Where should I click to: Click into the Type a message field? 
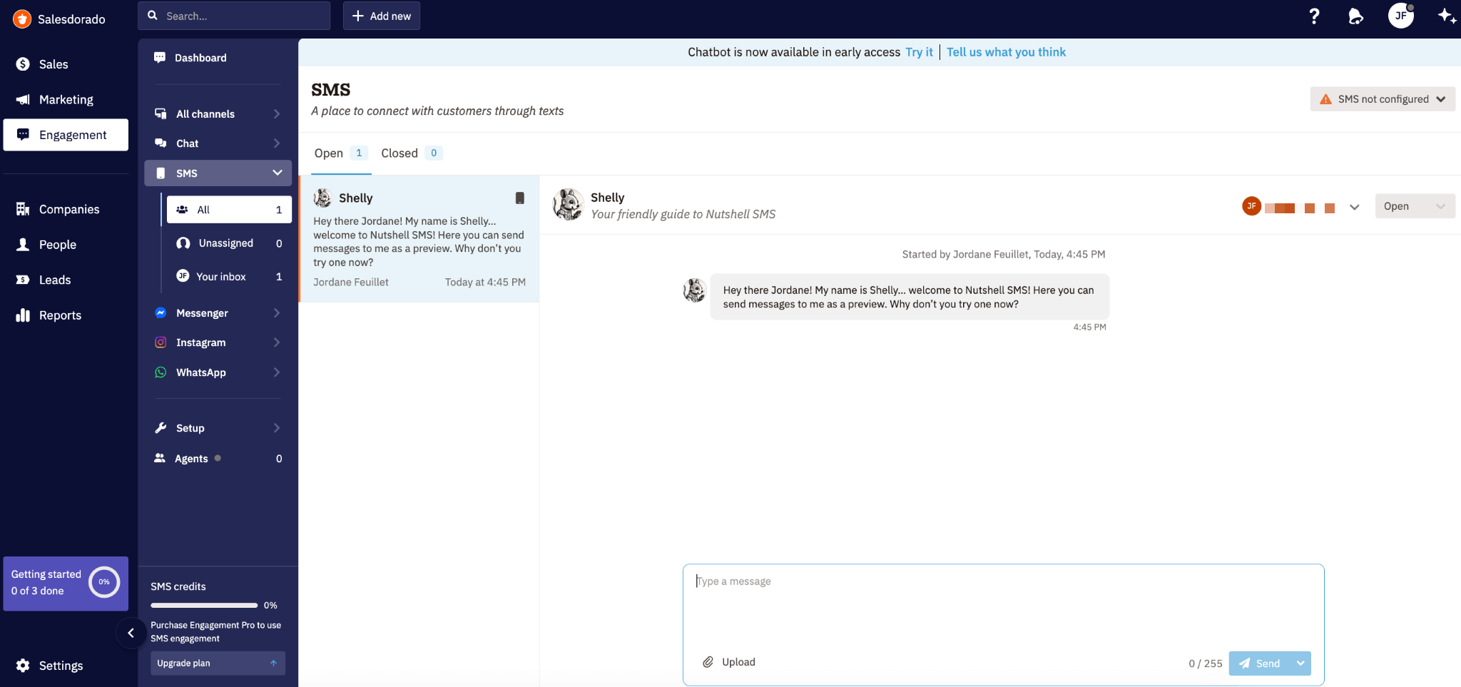(1002, 606)
